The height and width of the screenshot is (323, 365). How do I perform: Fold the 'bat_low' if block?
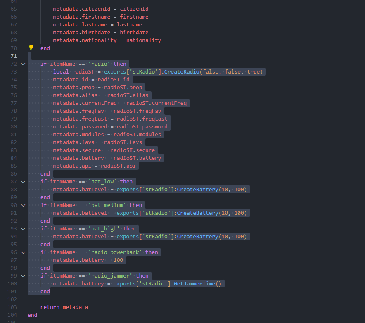pos(23,182)
